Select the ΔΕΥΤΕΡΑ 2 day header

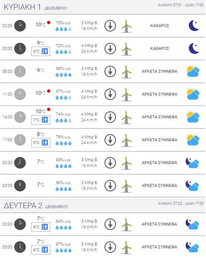[36, 206]
